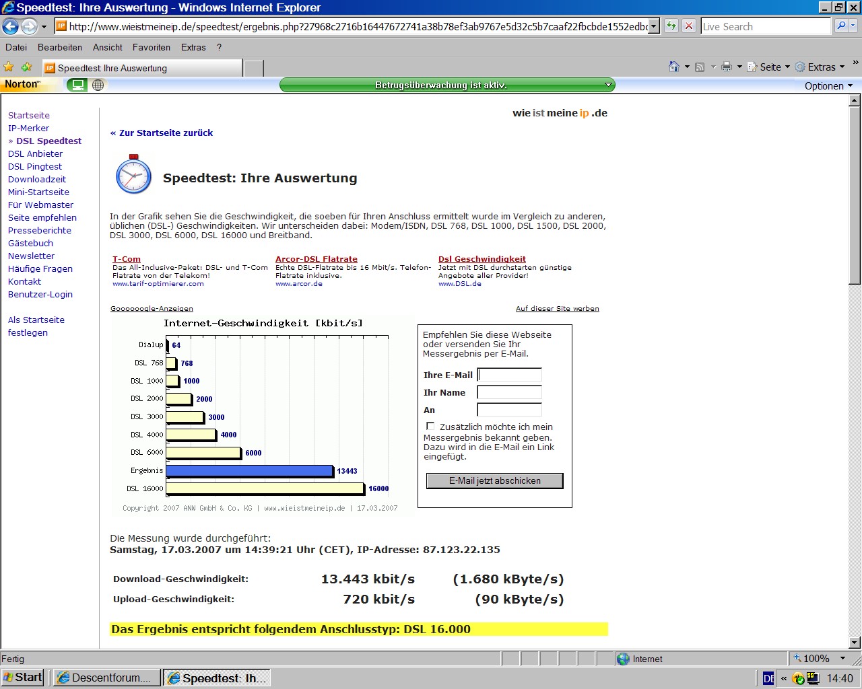Open the Ansicht menu
This screenshot has height=689, width=862.
(107, 47)
